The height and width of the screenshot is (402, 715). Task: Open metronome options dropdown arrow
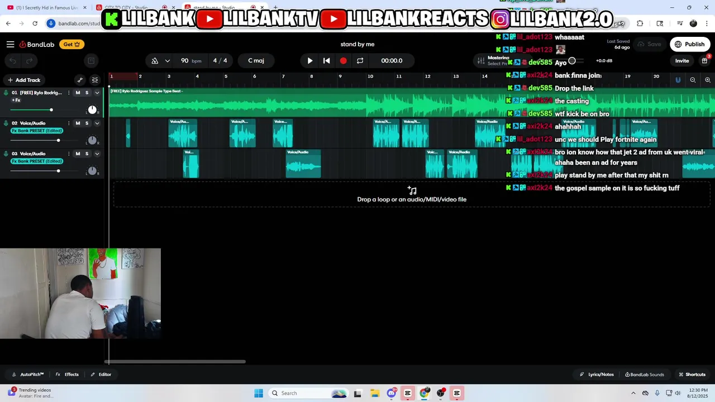[167, 61]
